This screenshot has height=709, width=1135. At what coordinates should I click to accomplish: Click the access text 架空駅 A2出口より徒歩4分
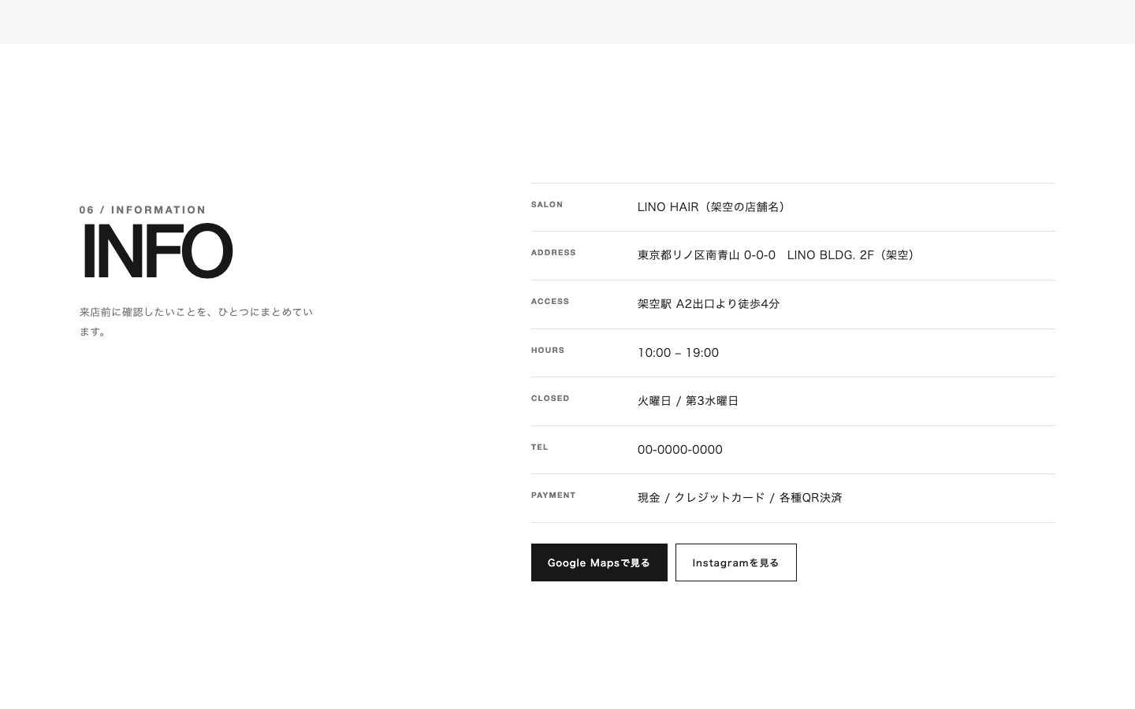tap(709, 304)
